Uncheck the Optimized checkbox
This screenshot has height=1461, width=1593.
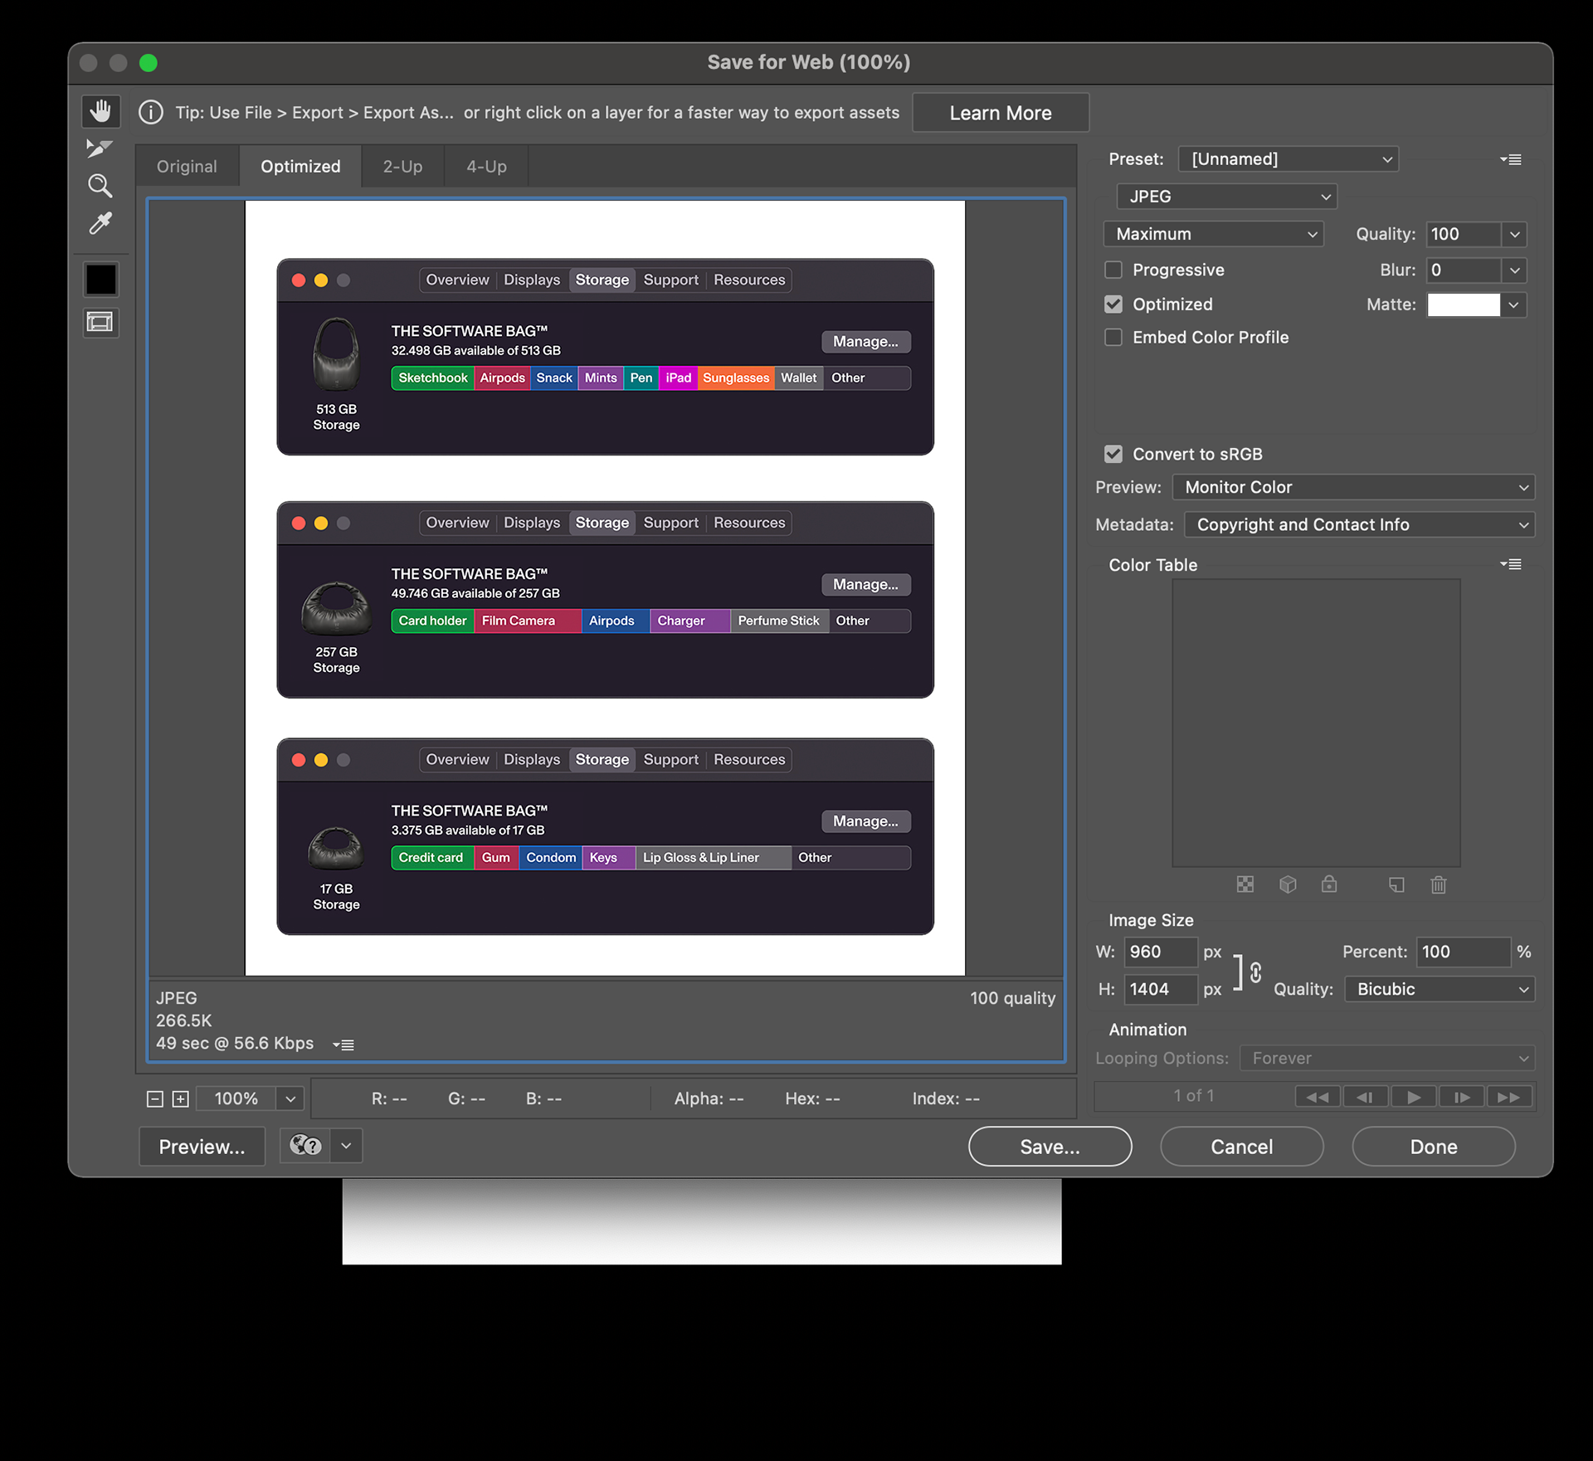pyautogui.click(x=1113, y=304)
